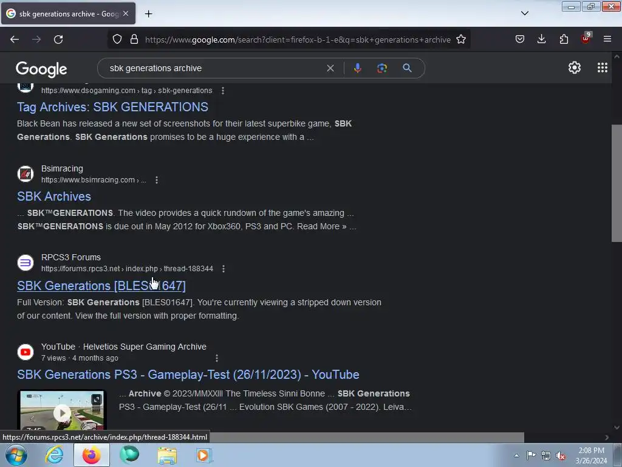Click the scroll right arrow at bottom
The image size is (622, 467).
point(607,437)
